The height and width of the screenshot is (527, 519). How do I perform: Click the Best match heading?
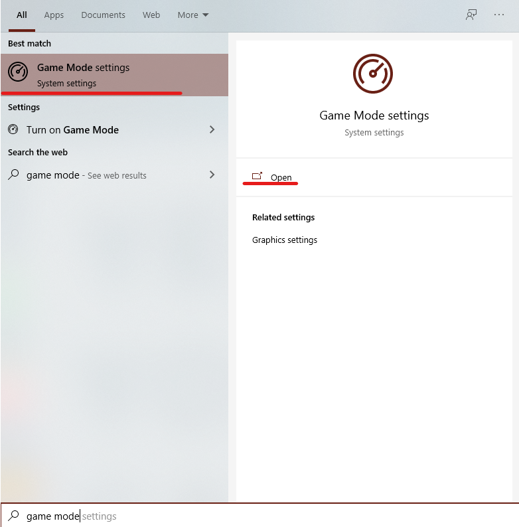pyautogui.click(x=30, y=44)
